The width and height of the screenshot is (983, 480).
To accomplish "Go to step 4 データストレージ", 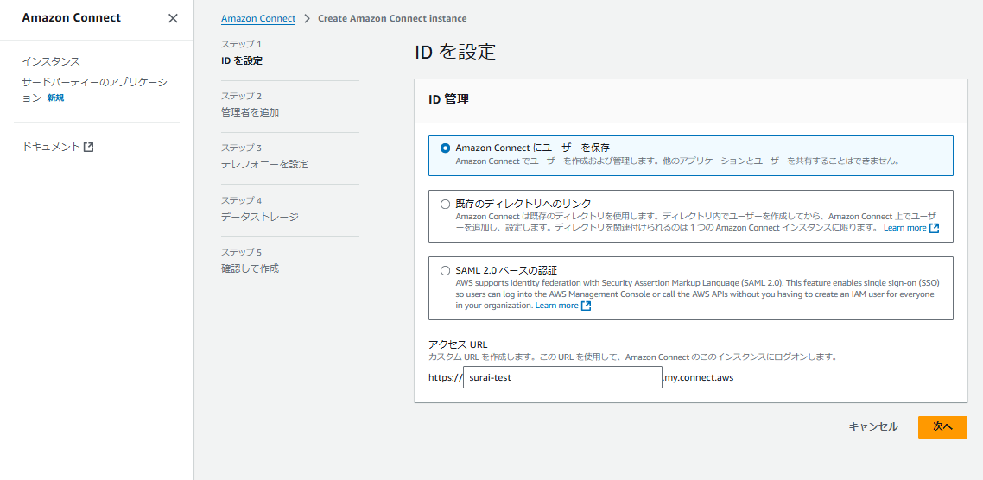I will 259,217.
